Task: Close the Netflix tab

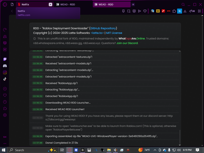Action: click(51, 4)
